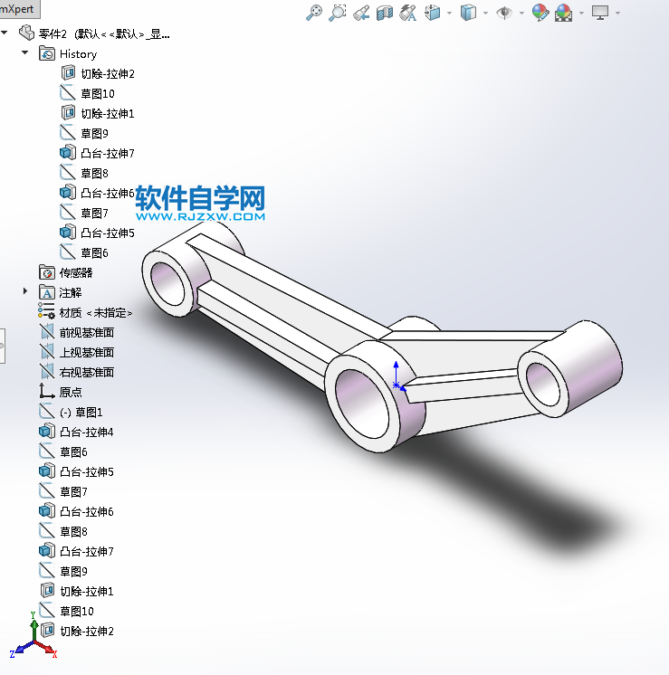Viewport: 669px width, 675px height.
Task: Click the View Settings monitor icon
Action: [600, 13]
